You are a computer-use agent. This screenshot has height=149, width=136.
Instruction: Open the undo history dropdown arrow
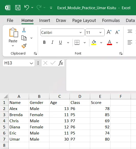(x=32, y=8)
